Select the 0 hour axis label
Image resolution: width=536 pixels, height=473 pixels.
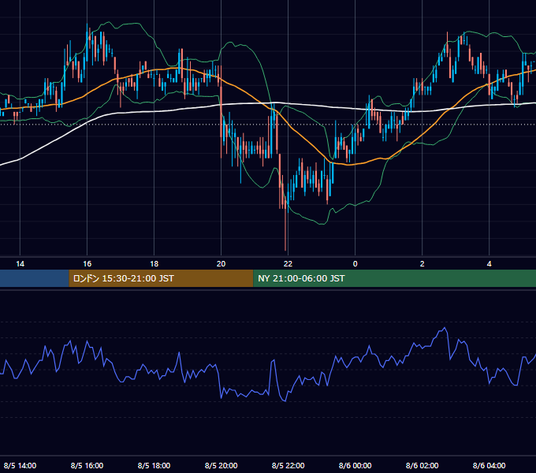[x=355, y=264]
